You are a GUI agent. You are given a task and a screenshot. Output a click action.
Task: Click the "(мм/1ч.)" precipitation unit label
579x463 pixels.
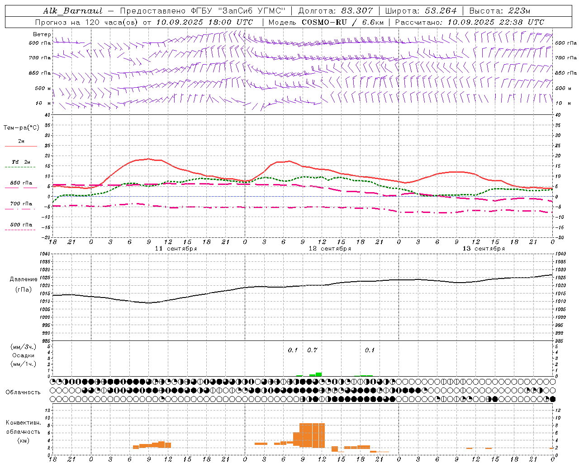tap(24, 364)
